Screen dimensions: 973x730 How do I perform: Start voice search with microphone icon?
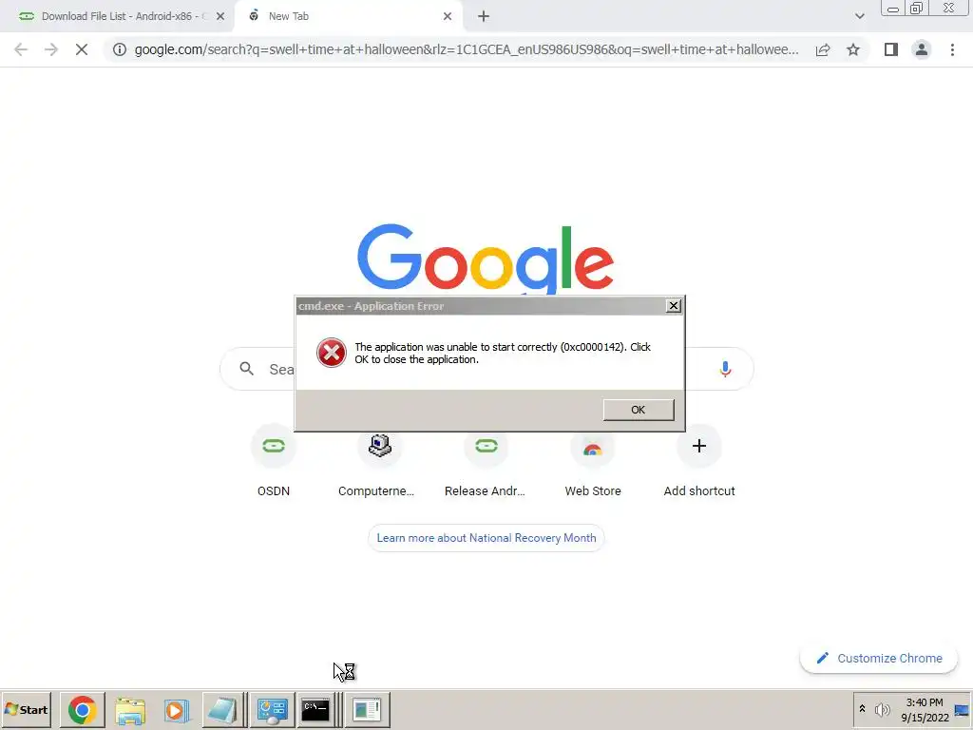click(725, 369)
